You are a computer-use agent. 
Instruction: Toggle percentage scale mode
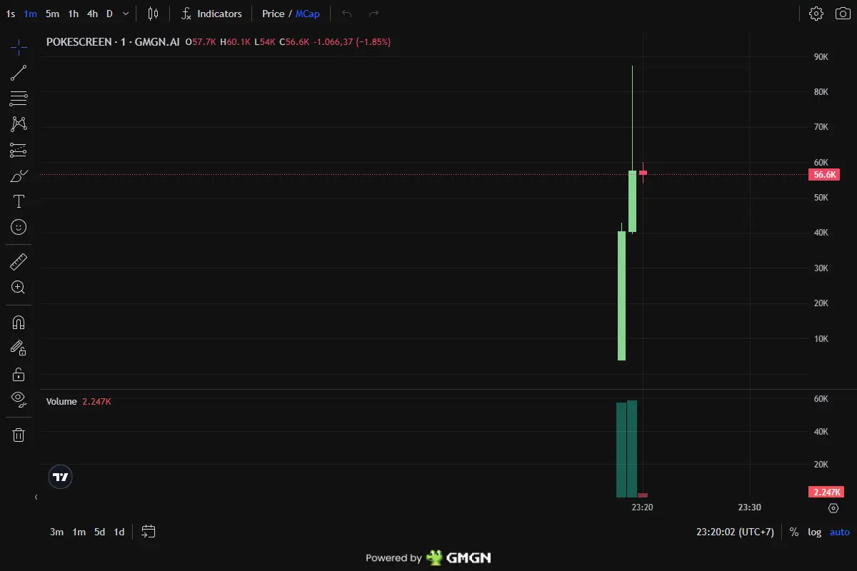pos(794,532)
